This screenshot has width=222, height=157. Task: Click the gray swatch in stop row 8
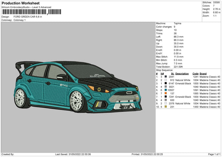pos(166,100)
